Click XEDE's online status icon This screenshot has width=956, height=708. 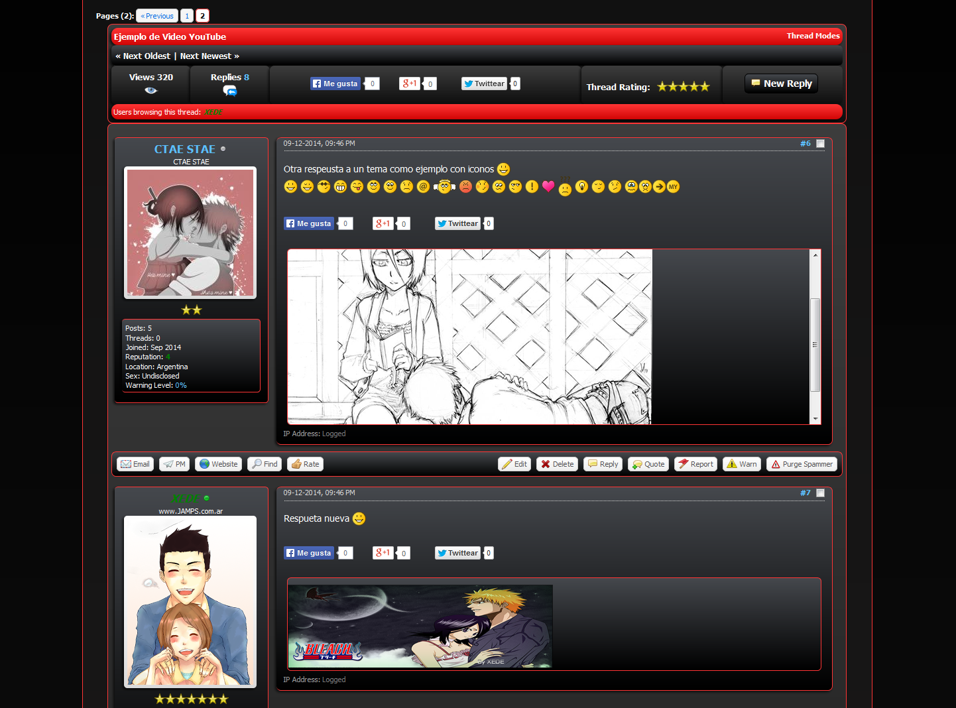click(207, 498)
